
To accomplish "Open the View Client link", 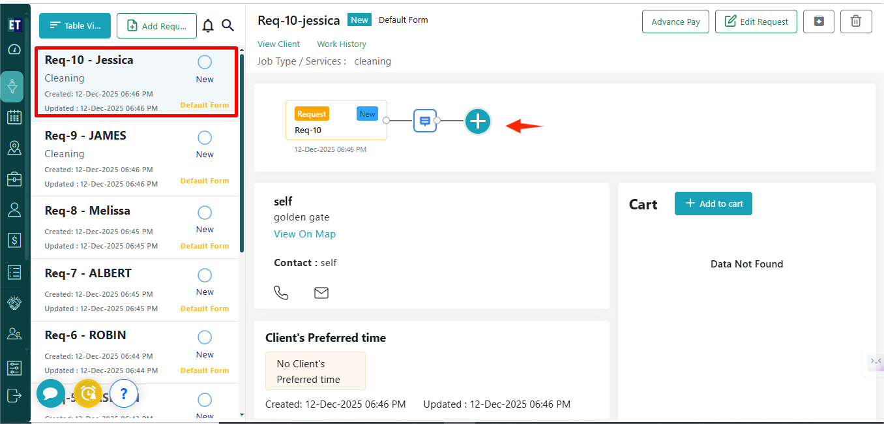I will 278,44.
